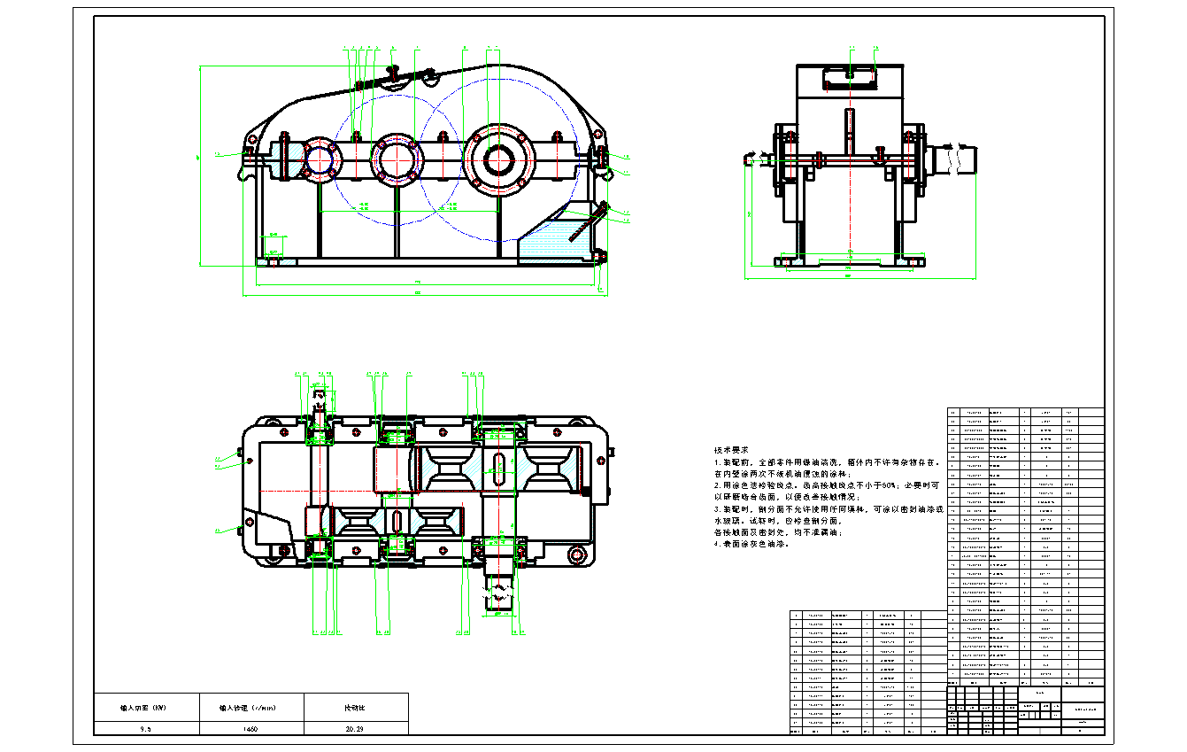1187x752 pixels.
Task: Click technical requirement 4 about gray paint
Action: point(751,544)
